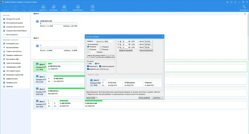The image size is (249, 134).
Task: Launch Восстановление раздела wizard
Action: coord(15,23)
